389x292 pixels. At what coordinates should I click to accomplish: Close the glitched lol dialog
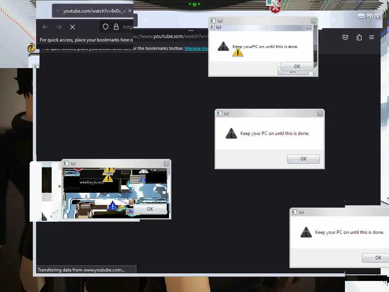tap(166, 163)
